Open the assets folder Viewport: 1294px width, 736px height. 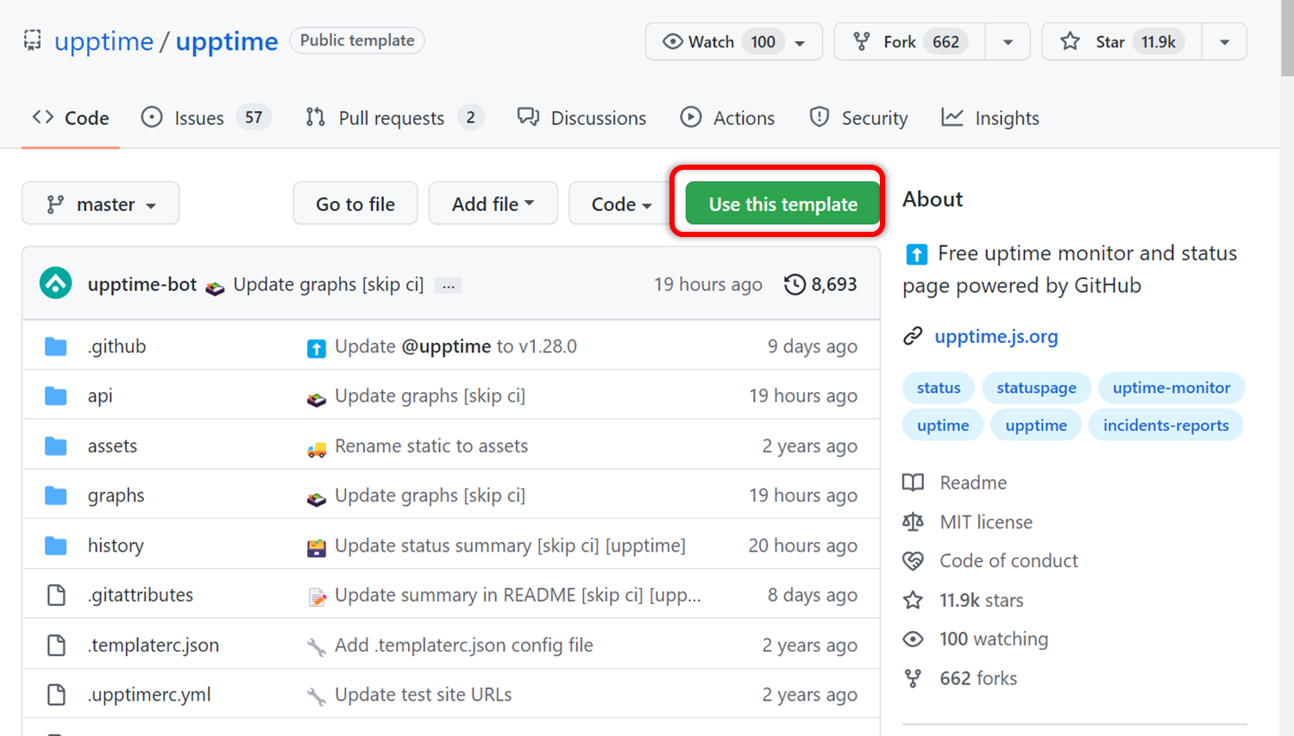[112, 446]
